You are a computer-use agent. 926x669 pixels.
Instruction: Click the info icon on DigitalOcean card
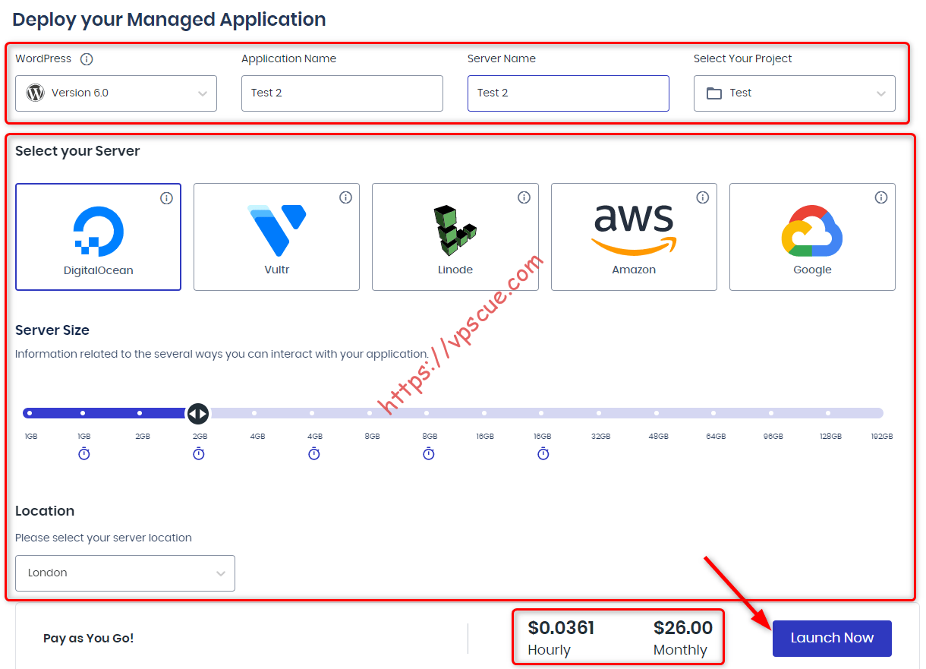pos(167,198)
